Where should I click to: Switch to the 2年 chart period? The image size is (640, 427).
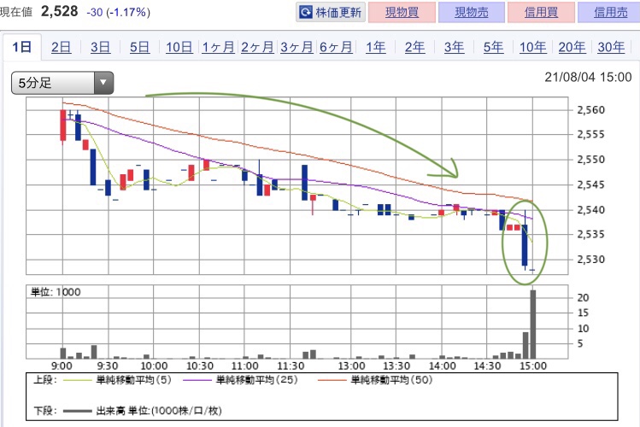pyautogui.click(x=414, y=47)
